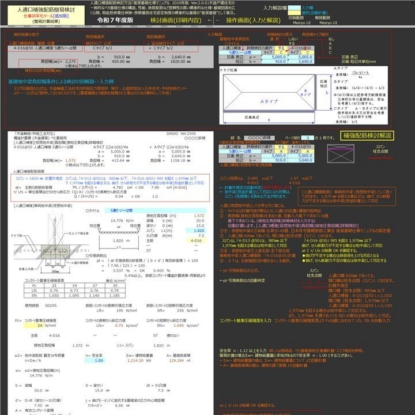Select Fc 30 in the concrete strength table
The image size is (415, 415).
click(115, 285)
